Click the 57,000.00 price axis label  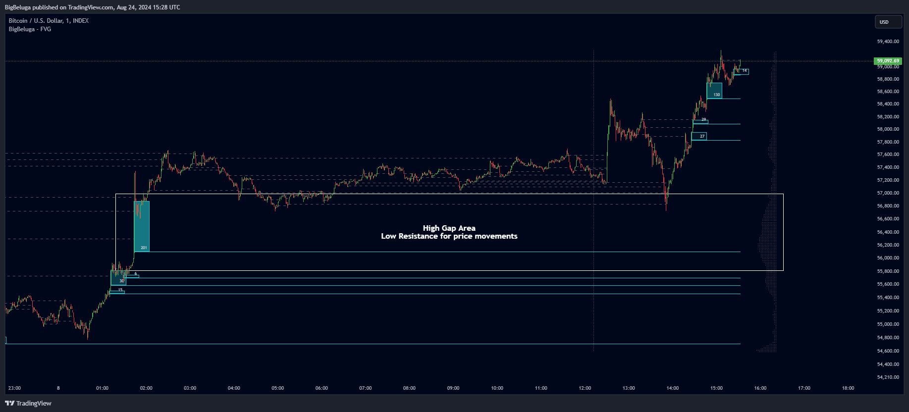[x=888, y=193]
